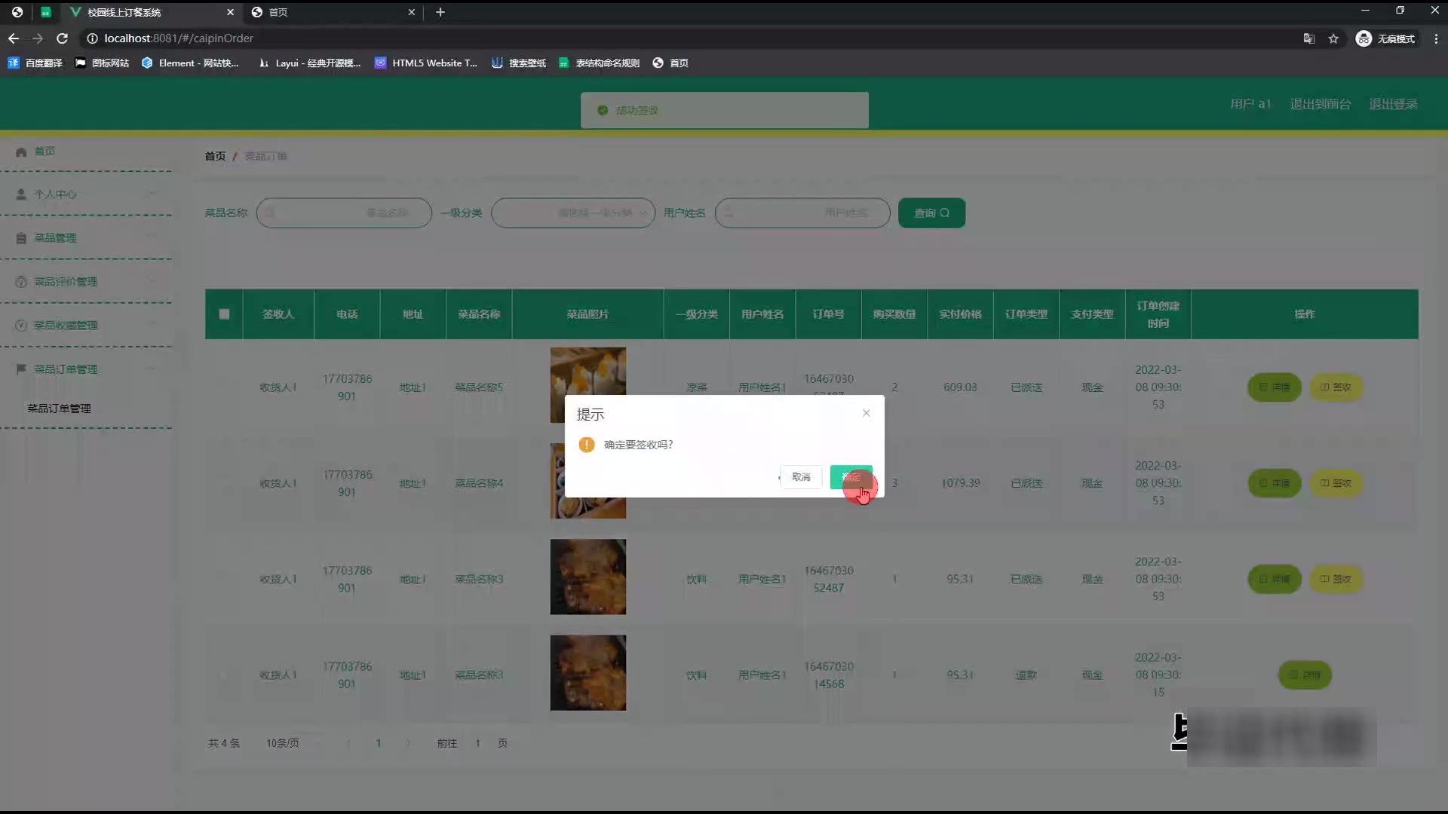Open browser three-dot menu
Viewport: 1448px width, 814px height.
1436,38
